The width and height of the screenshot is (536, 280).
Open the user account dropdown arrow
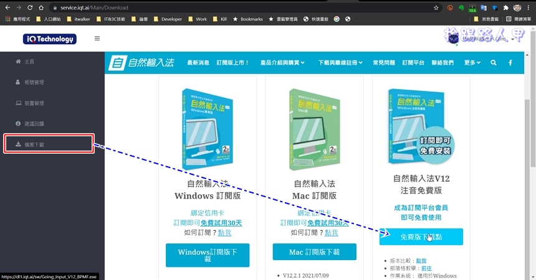coord(512,39)
